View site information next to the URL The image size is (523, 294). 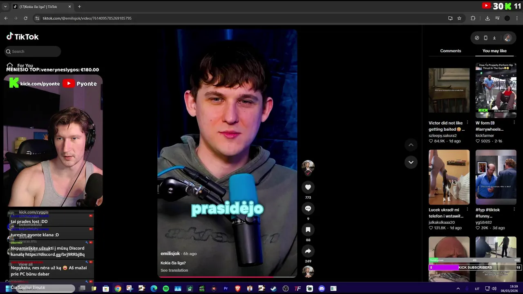pos(37,18)
